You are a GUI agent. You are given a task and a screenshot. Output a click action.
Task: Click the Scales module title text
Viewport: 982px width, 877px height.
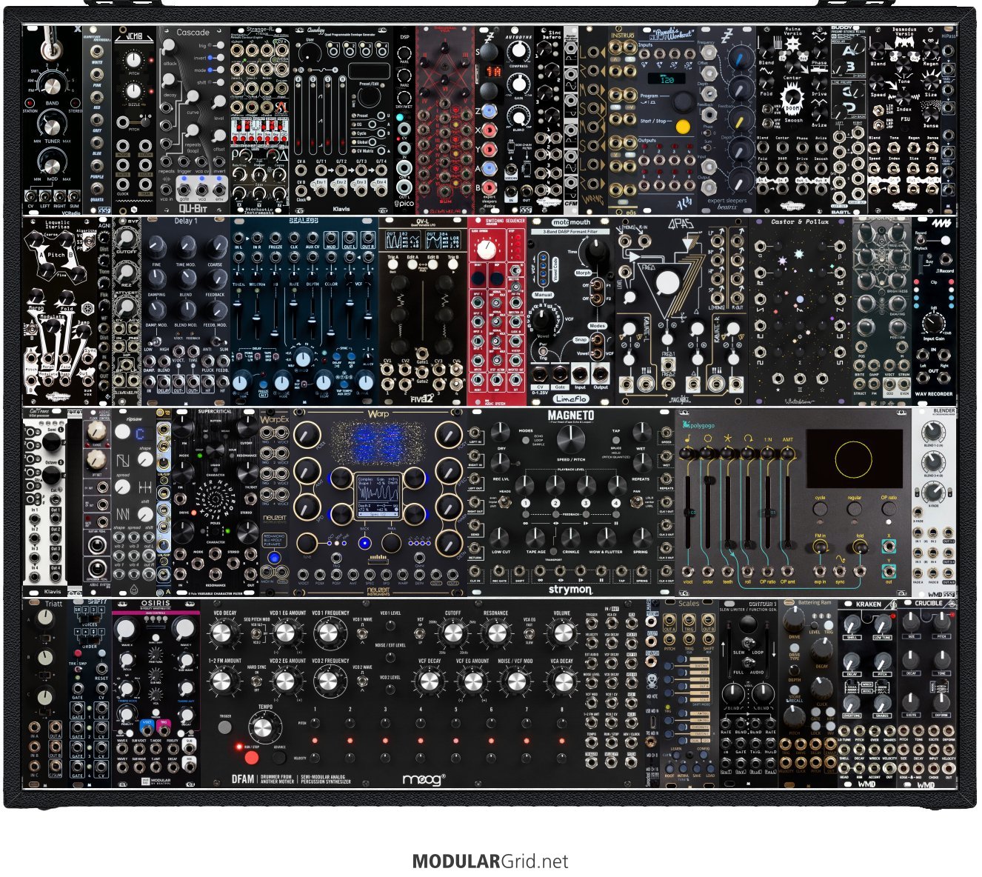[689, 604]
